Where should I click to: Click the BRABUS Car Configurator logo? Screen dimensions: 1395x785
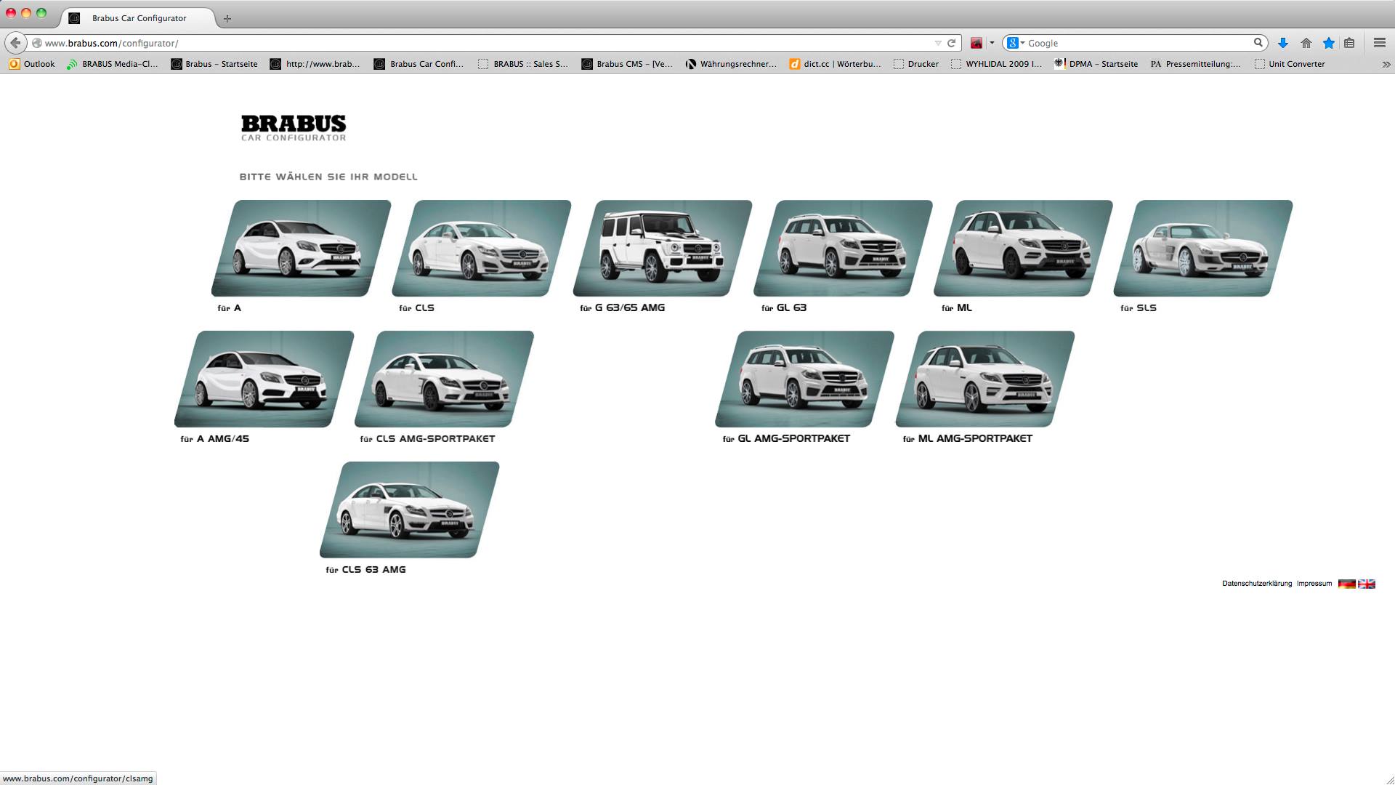point(294,128)
